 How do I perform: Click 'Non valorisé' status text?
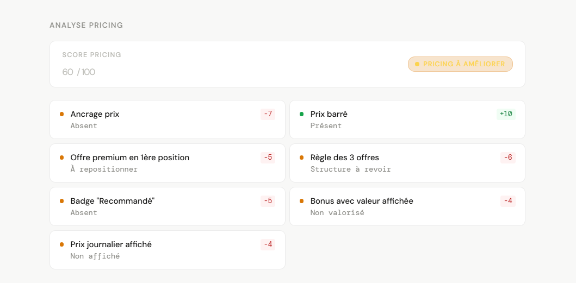coord(337,212)
